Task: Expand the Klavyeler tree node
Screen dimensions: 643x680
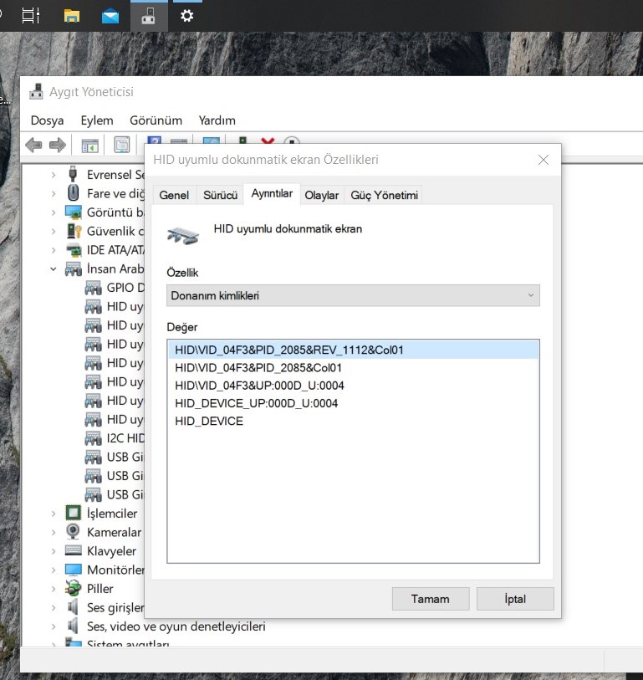Action: coord(54,551)
